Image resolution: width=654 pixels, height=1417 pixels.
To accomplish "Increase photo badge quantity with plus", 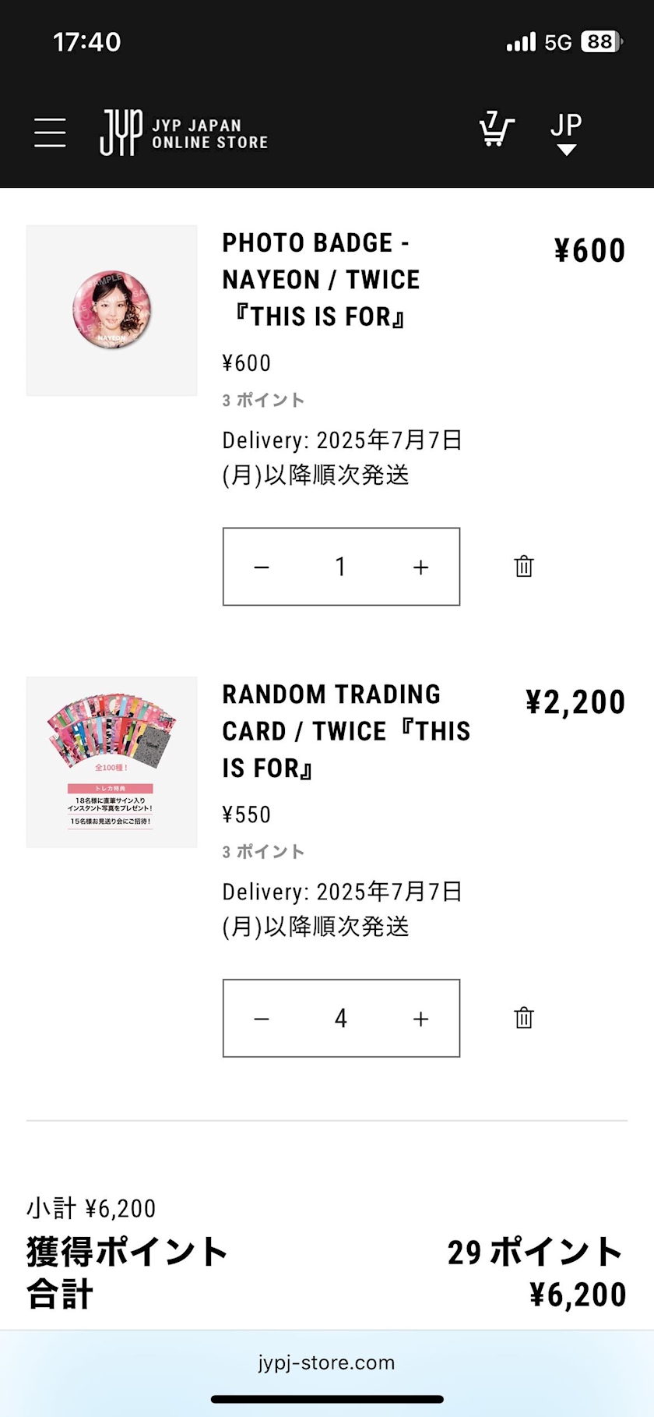I will [x=420, y=567].
